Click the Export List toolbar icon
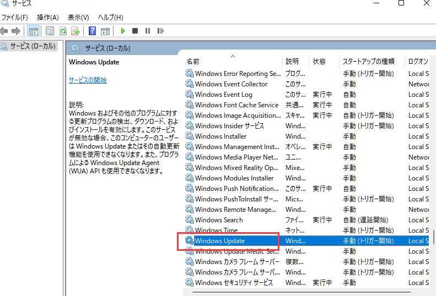 pos(76,31)
